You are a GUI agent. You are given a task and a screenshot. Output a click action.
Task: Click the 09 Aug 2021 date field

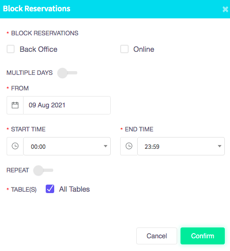67,105
